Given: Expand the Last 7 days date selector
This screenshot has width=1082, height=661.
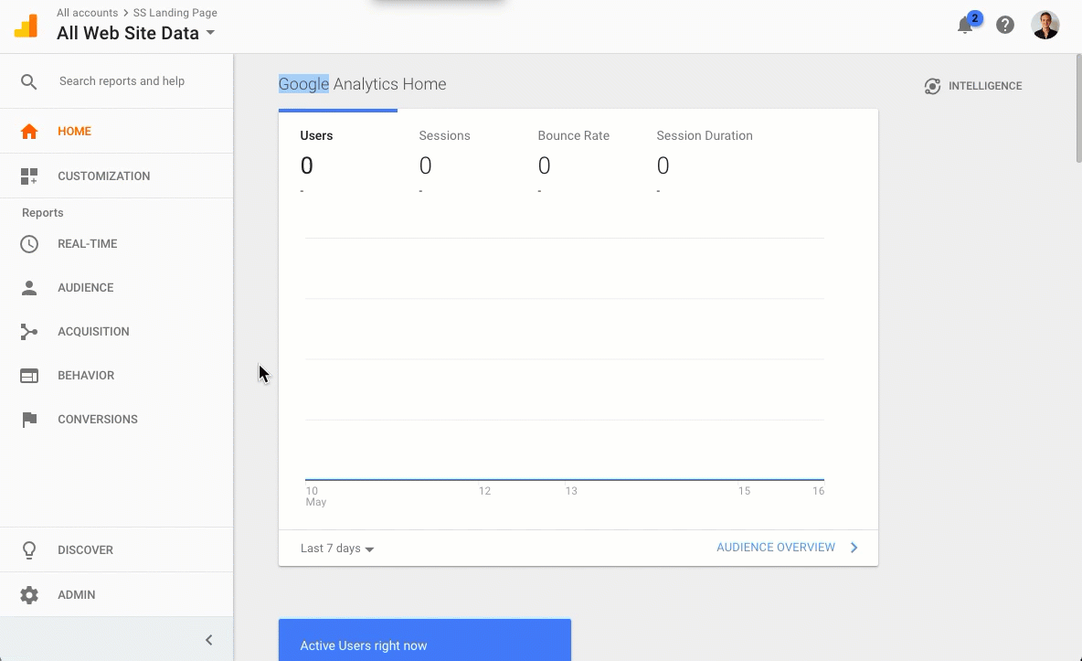Looking at the screenshot, I should pos(337,549).
